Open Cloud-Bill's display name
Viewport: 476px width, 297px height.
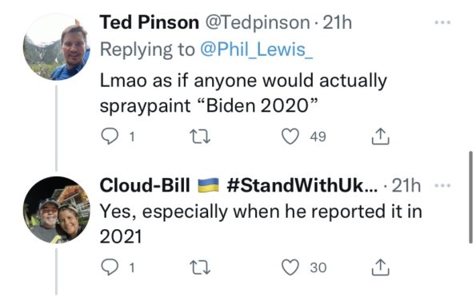click(145, 185)
